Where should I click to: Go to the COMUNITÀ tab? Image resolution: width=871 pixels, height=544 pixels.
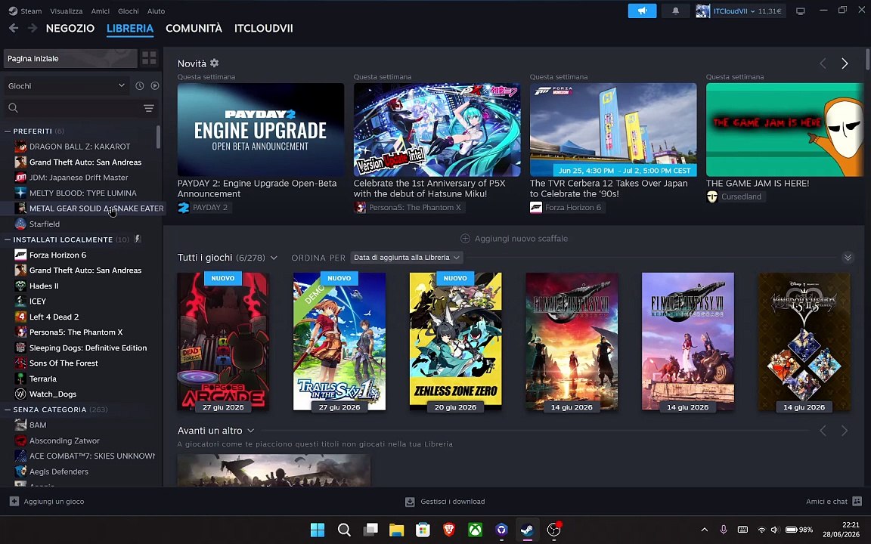194,28
